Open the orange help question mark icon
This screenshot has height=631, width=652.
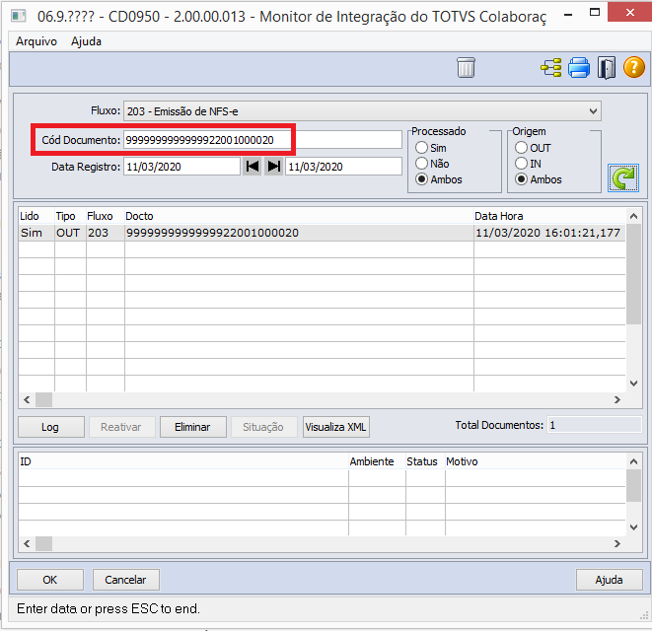coord(633,67)
